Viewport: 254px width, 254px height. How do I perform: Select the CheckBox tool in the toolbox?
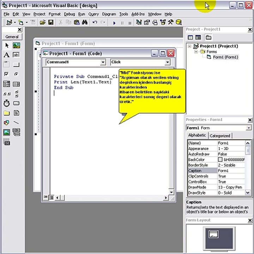(7, 74)
